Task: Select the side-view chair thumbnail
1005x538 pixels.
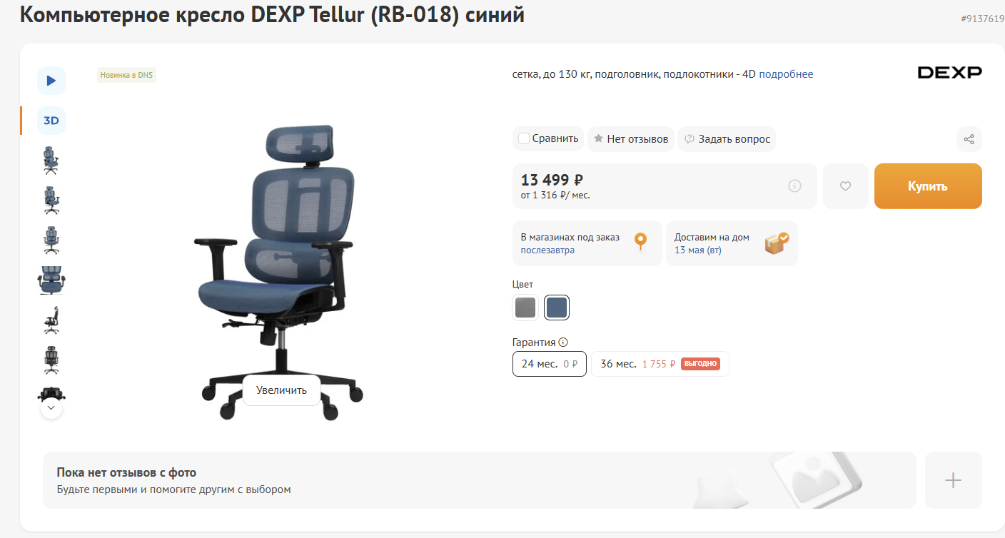Action: pos(51,320)
